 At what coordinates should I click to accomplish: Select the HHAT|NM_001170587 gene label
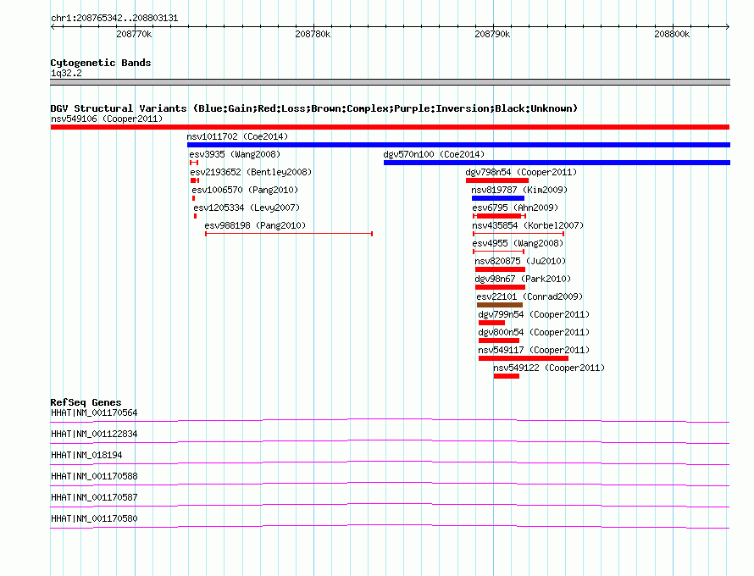click(x=94, y=497)
